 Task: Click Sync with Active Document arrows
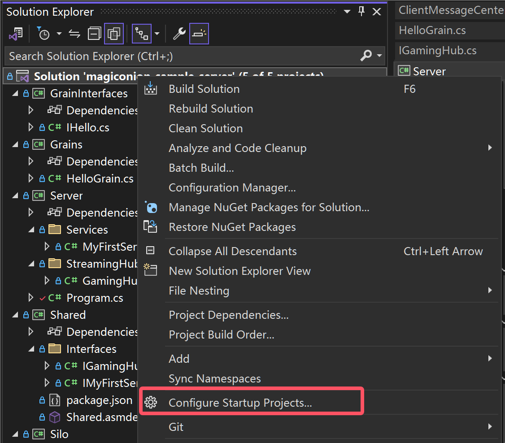pos(74,34)
